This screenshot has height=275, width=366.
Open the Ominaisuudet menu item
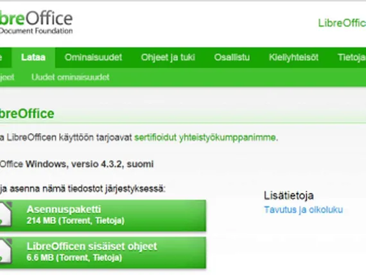point(93,57)
